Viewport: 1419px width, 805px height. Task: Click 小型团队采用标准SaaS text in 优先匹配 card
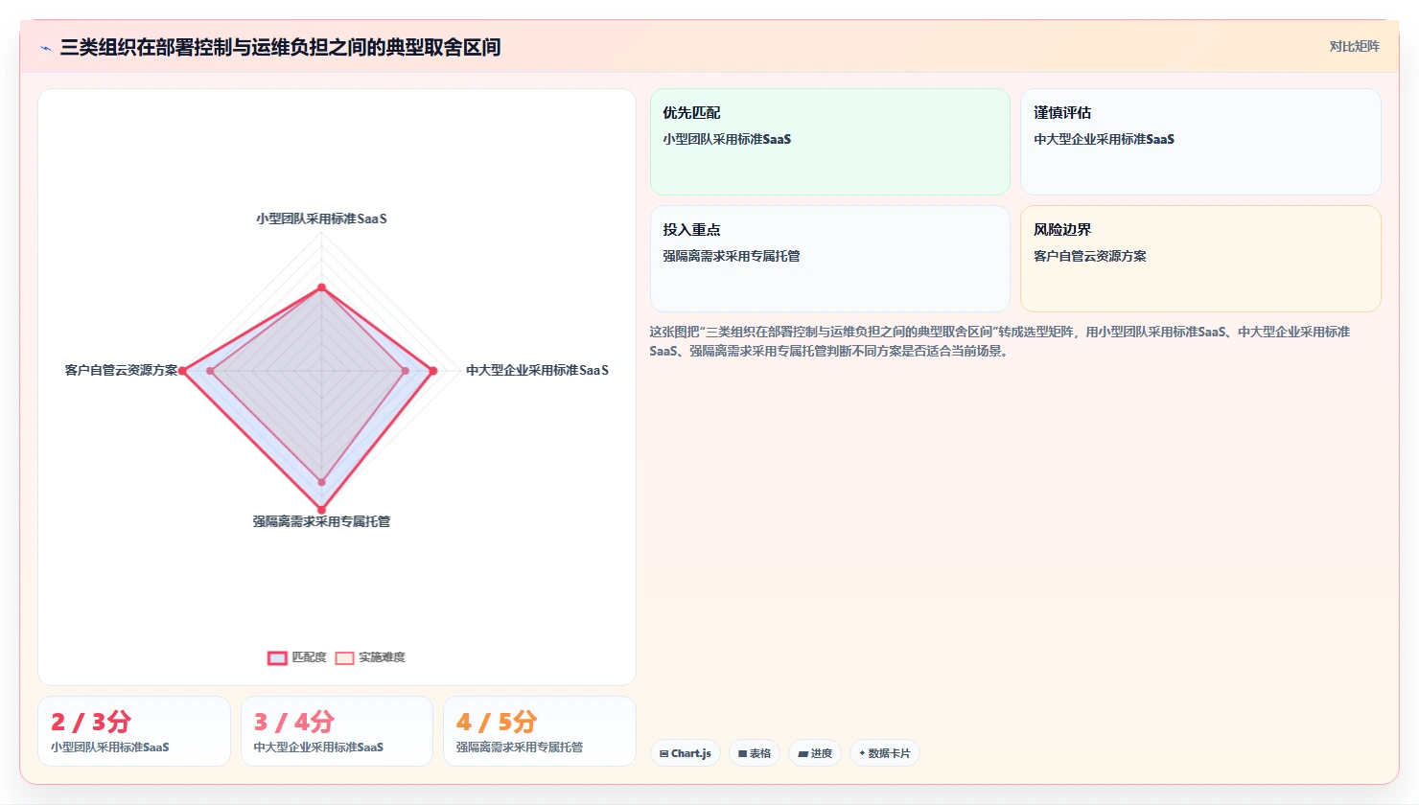click(727, 139)
